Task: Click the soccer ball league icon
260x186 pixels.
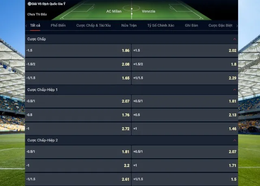Action: point(29,4)
